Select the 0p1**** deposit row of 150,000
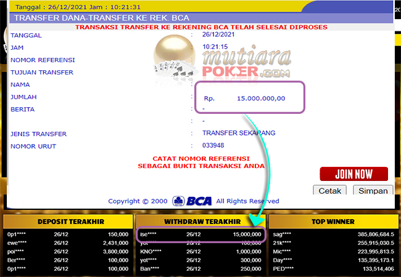The width and height of the screenshot is (401, 277). coord(68,235)
